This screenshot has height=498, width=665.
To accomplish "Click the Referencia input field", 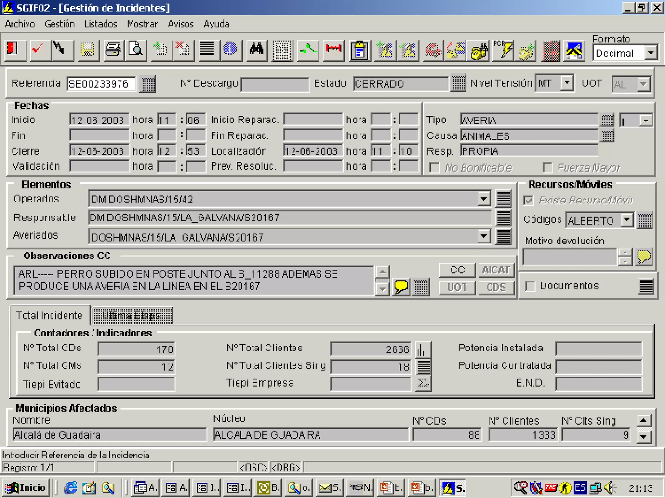I will pos(101,84).
